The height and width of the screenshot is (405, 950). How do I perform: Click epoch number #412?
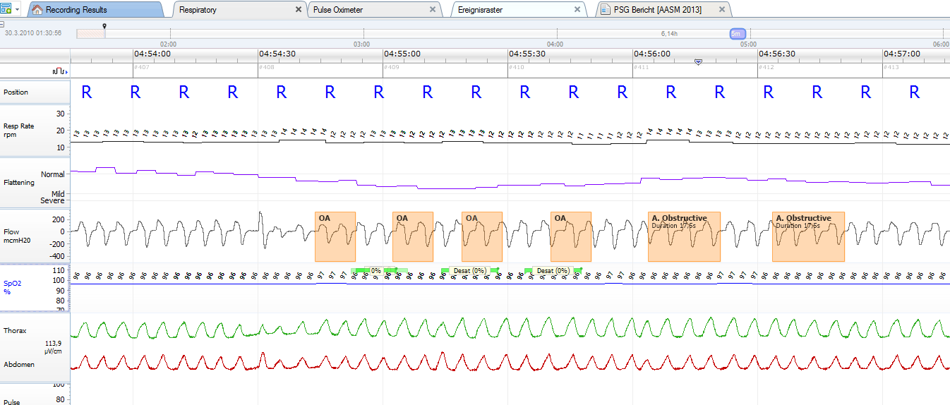[x=766, y=67]
